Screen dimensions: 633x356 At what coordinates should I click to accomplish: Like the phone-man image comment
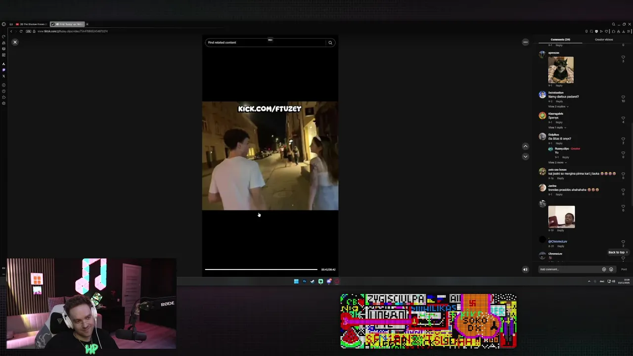623,206
